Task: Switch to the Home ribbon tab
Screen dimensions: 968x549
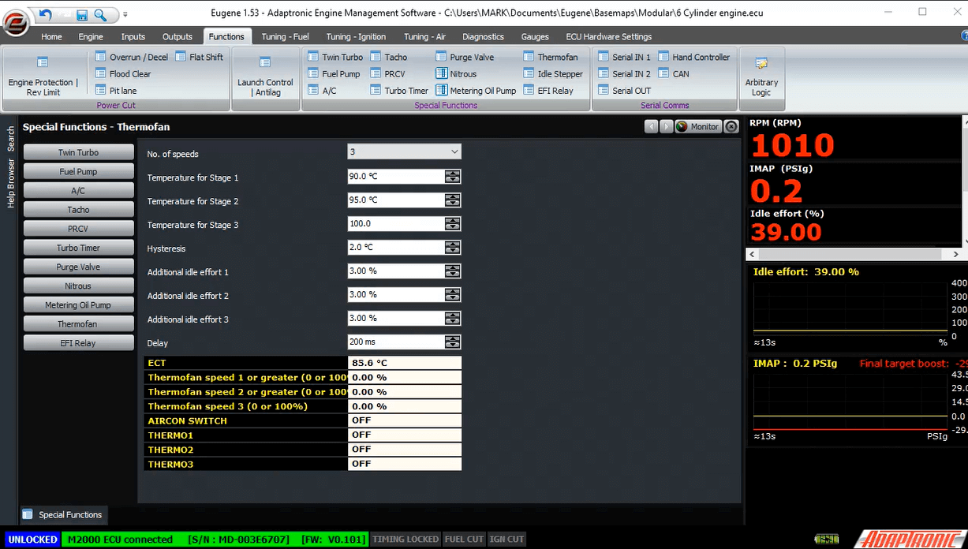Action: tap(52, 36)
